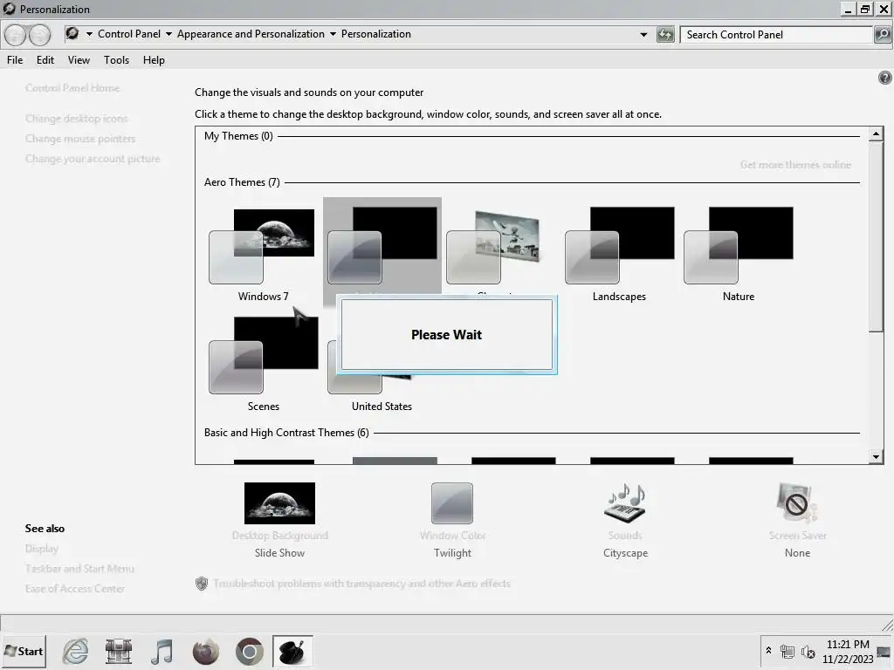This screenshot has height=670, width=894.
Task: Click the forward navigation button
Action: [x=39, y=35]
